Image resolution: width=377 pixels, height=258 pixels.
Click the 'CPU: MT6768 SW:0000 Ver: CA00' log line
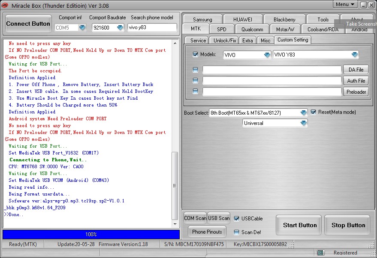point(46,166)
